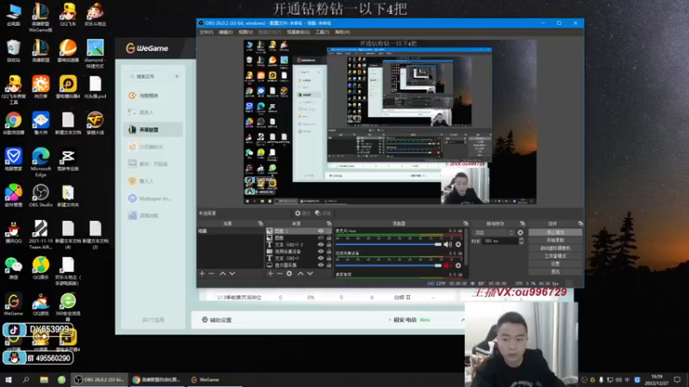Click the 停止推流 button in controls

[556, 232]
